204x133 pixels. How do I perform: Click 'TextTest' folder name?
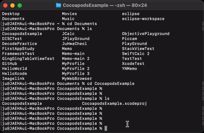click(x=132, y=59)
